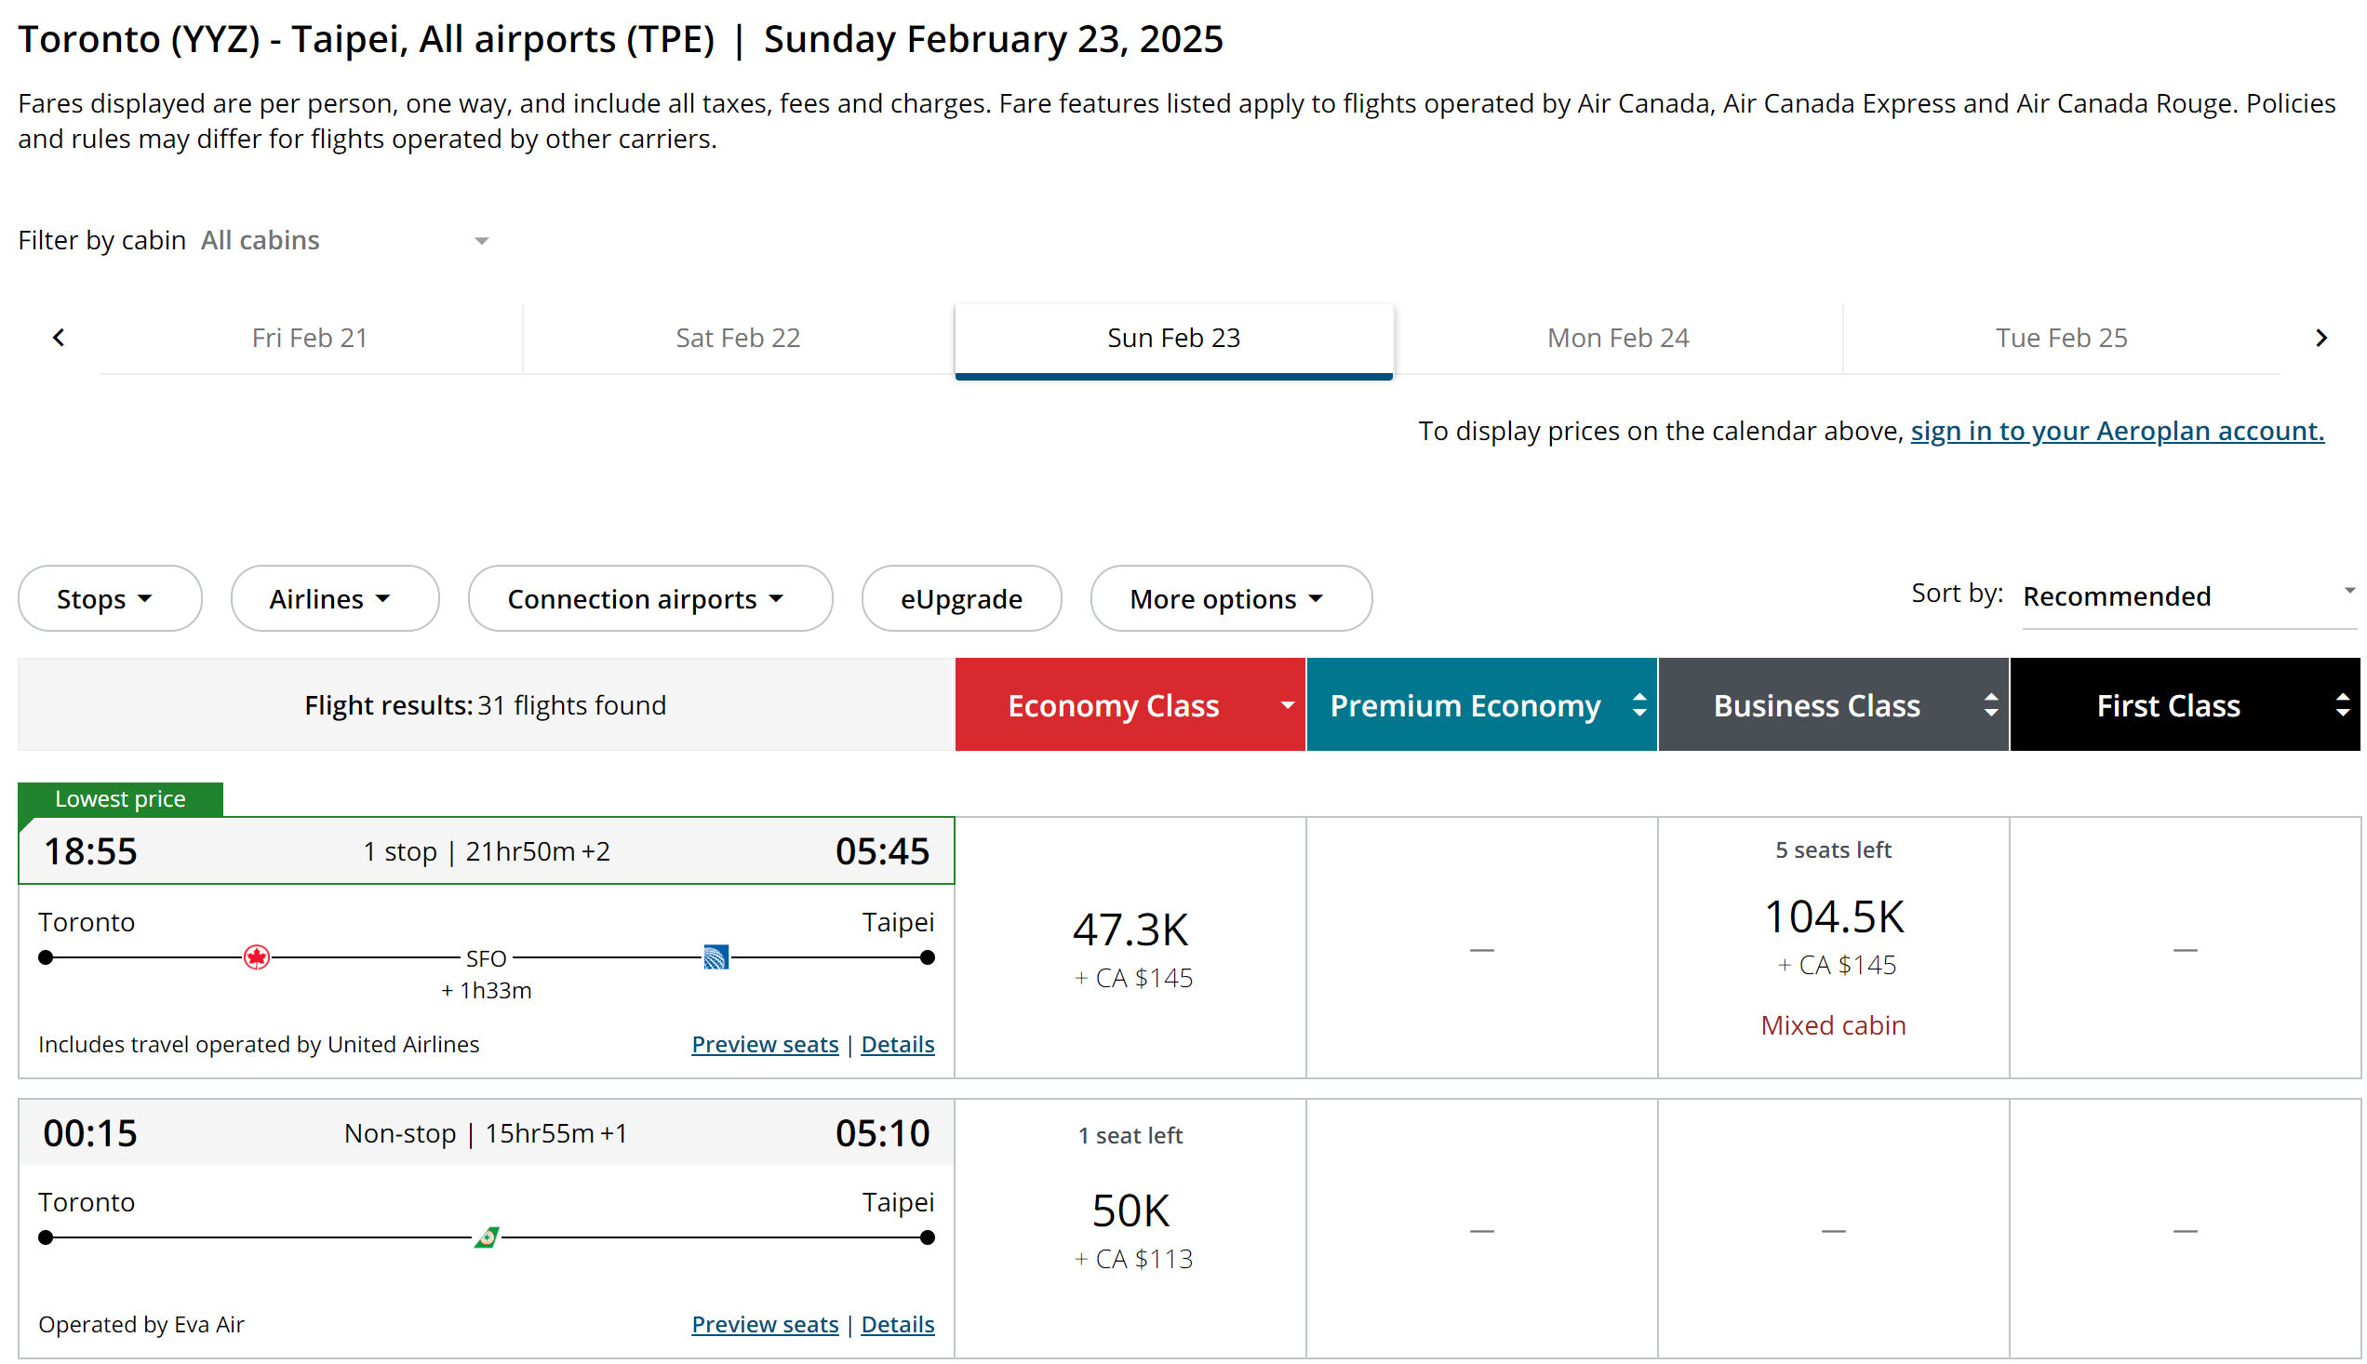Open More options filter menu
The height and width of the screenshot is (1364, 2367).
coord(1231,597)
